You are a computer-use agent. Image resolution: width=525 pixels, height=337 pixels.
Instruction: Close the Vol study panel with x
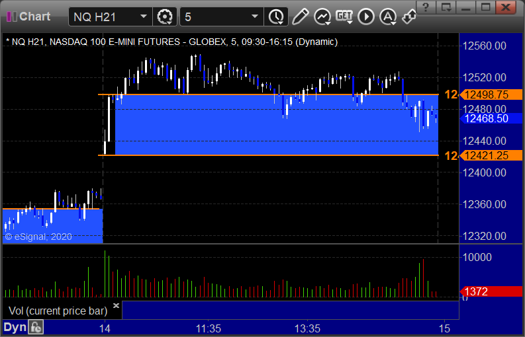(116, 305)
